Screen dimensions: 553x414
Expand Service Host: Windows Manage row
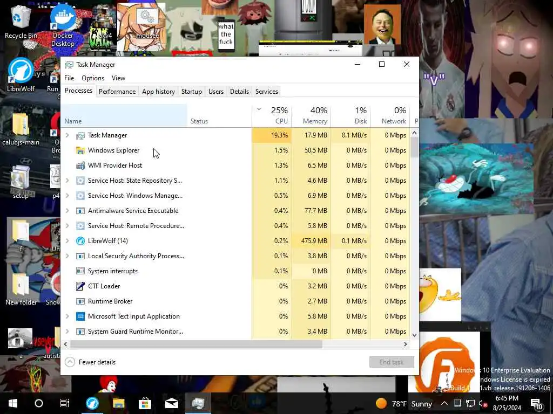point(68,196)
